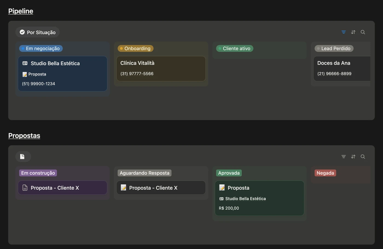The width and height of the screenshot is (383, 249).
Task: Click the Aprovada column tag
Action: (x=229, y=173)
